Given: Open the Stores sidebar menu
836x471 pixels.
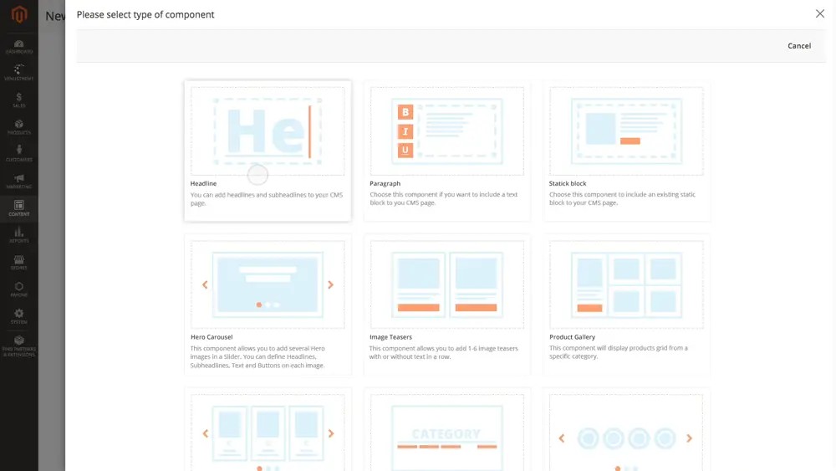Looking at the screenshot, I should [x=19, y=263].
